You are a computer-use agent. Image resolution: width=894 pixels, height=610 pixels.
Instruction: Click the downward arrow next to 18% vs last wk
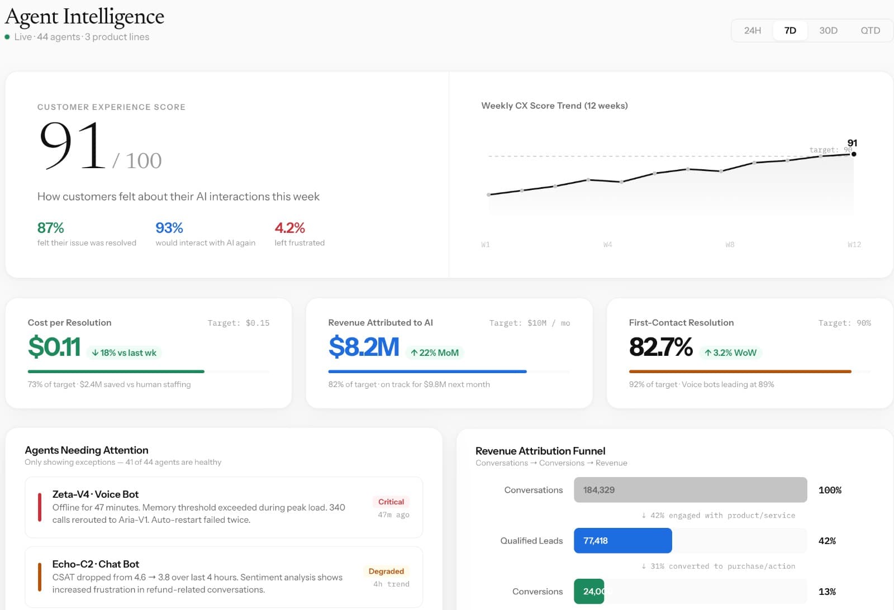tap(94, 352)
